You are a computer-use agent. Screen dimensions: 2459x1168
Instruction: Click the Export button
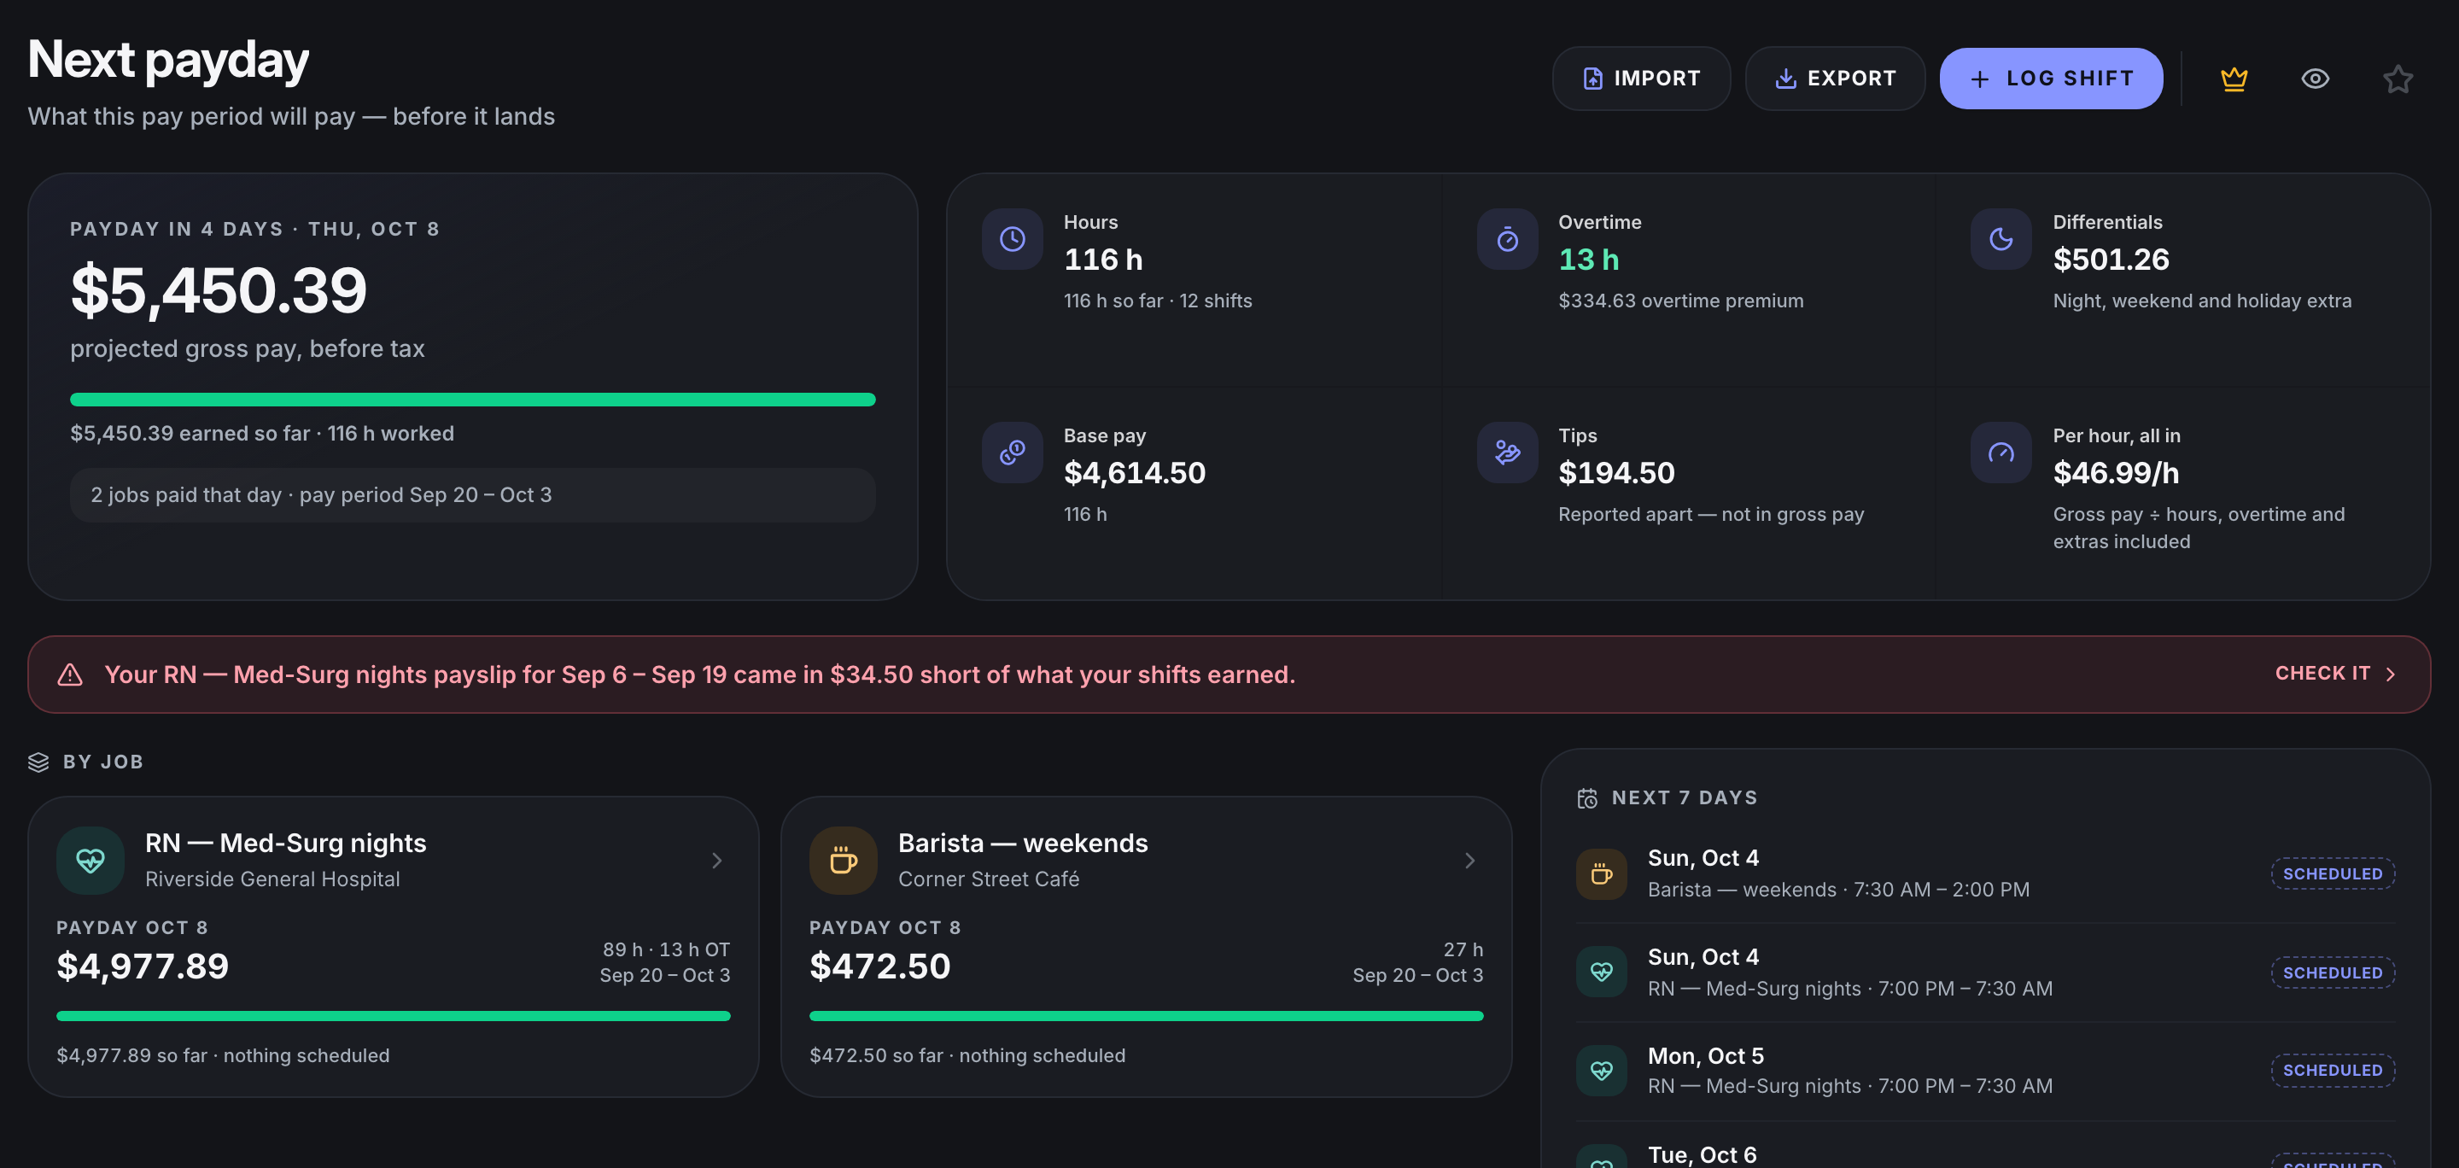pyautogui.click(x=1835, y=79)
